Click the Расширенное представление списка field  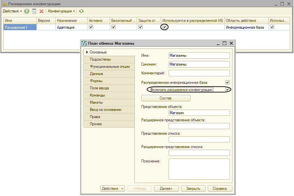[x=199, y=153]
